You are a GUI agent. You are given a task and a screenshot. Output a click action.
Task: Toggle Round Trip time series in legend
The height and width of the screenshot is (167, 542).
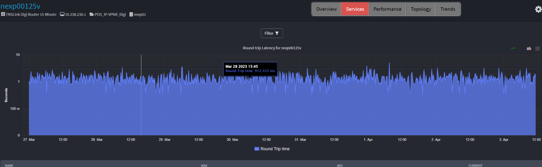[272, 149]
